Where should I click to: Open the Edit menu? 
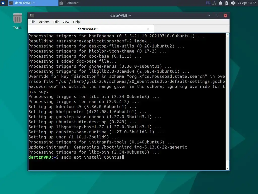[x=56, y=22]
